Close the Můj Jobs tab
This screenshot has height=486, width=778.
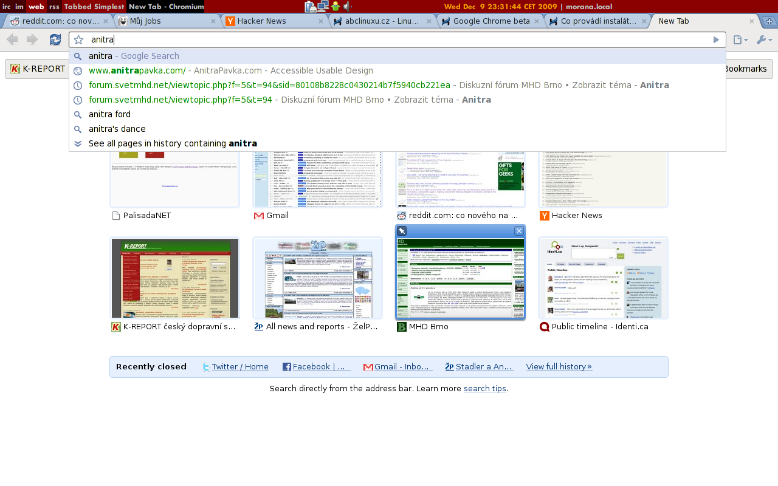coord(213,21)
